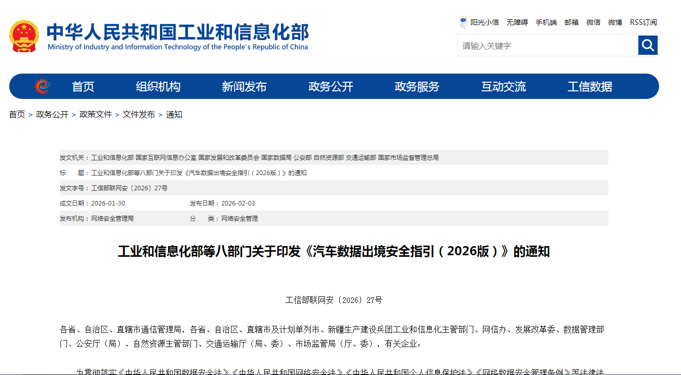Click the national emblem logo
The image size is (681, 375).
pos(24,35)
